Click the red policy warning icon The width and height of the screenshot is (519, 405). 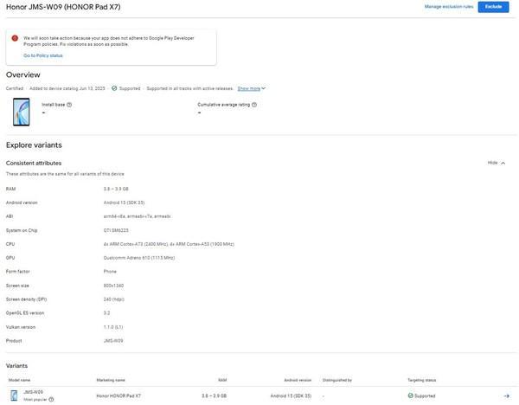coord(15,38)
